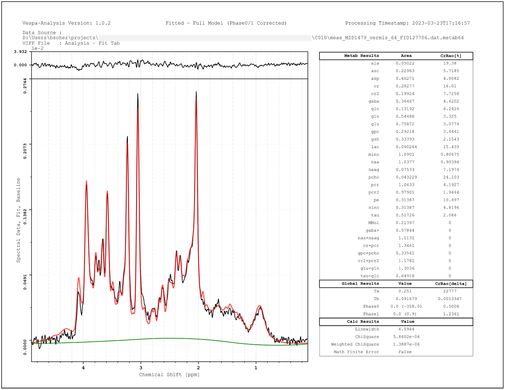Click the residual plot scale value 3.932
Image resolution: width=505 pixels, height=390 pixels.
pos(20,52)
